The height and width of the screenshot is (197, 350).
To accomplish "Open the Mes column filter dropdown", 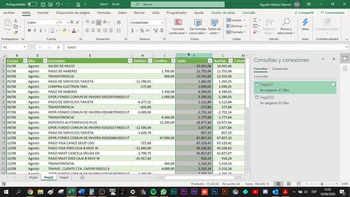I will pyautogui.click(x=45, y=61).
